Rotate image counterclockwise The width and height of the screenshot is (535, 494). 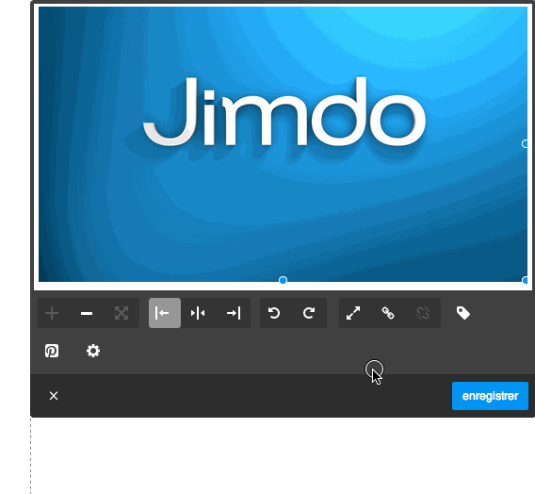[274, 313]
